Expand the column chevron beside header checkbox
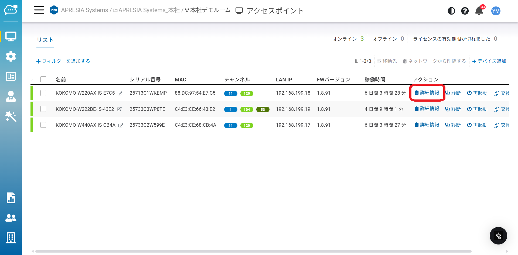Image resolution: width=518 pixels, height=255 pixels. [x=32, y=80]
